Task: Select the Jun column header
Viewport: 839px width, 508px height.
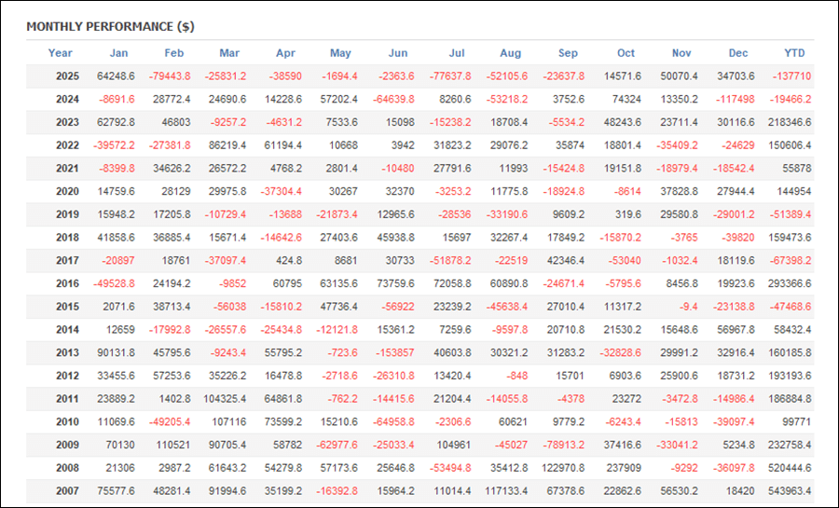Action: coord(398,53)
